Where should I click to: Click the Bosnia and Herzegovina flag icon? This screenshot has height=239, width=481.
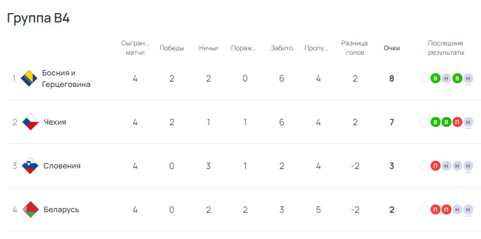pos(29,78)
